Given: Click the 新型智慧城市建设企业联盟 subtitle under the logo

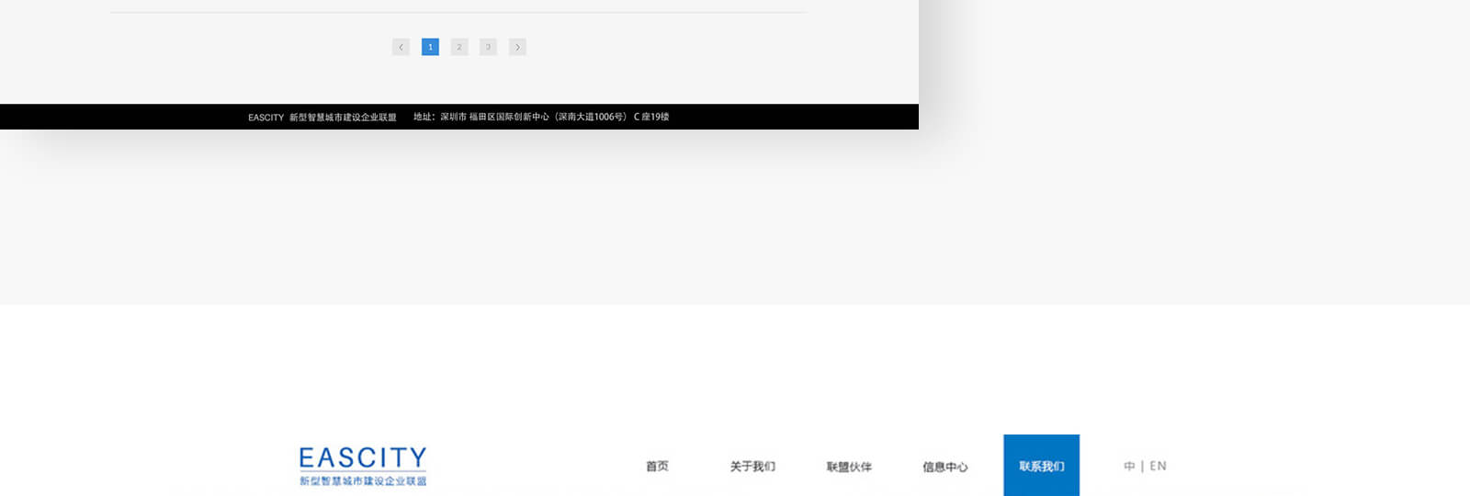Looking at the screenshot, I should [x=363, y=481].
